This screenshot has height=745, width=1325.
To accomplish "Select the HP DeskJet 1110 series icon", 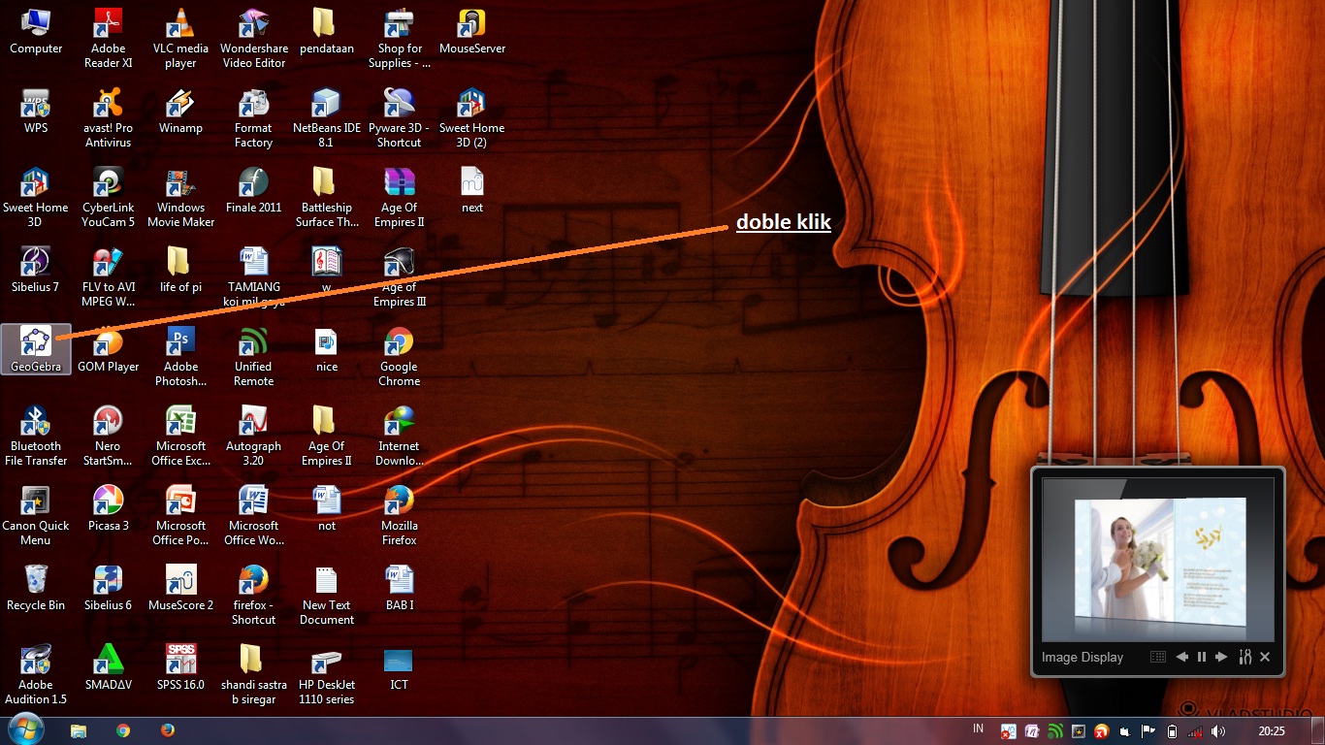I will coord(327,674).
